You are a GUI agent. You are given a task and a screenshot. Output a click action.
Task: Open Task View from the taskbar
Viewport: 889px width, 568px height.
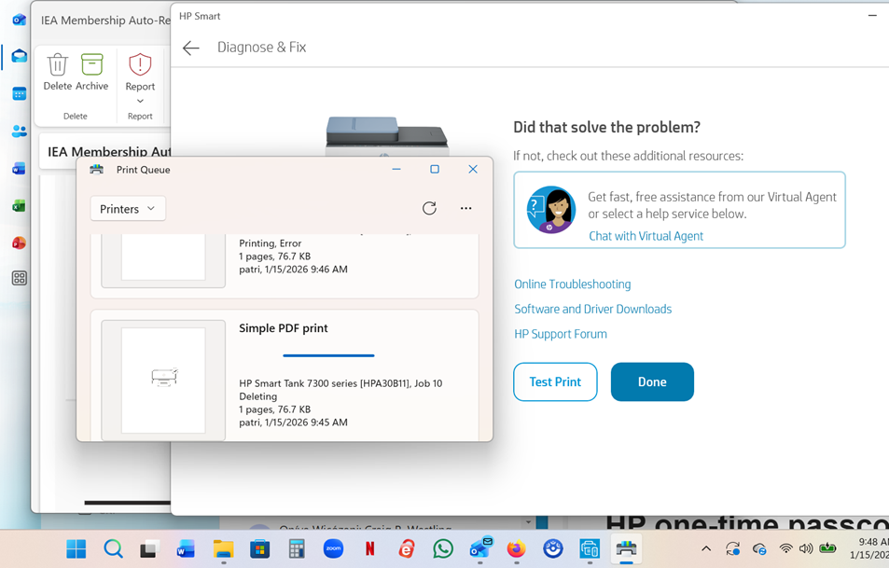[149, 548]
